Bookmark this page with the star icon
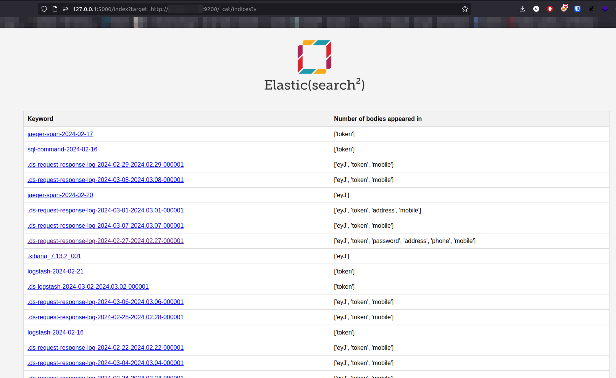The width and height of the screenshot is (616, 378). (x=465, y=9)
